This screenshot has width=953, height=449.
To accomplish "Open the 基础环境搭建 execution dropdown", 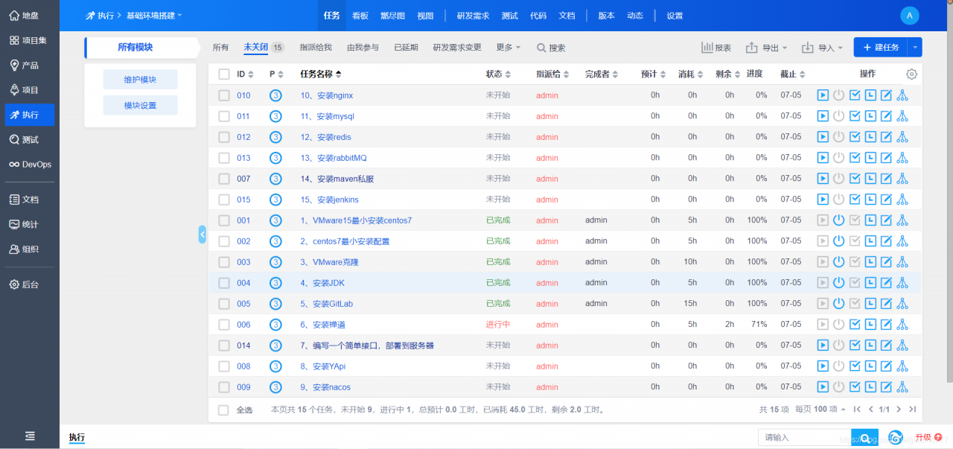I will (154, 16).
